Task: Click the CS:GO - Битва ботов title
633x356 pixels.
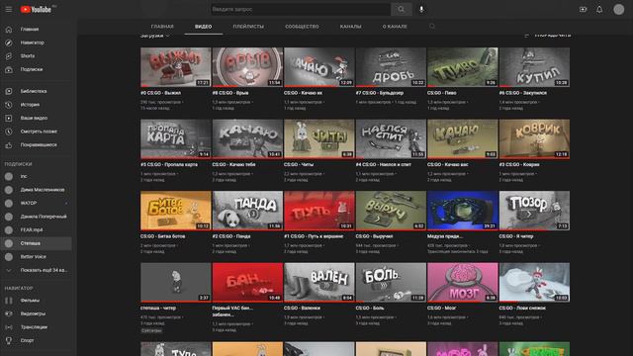Action: coord(162,236)
